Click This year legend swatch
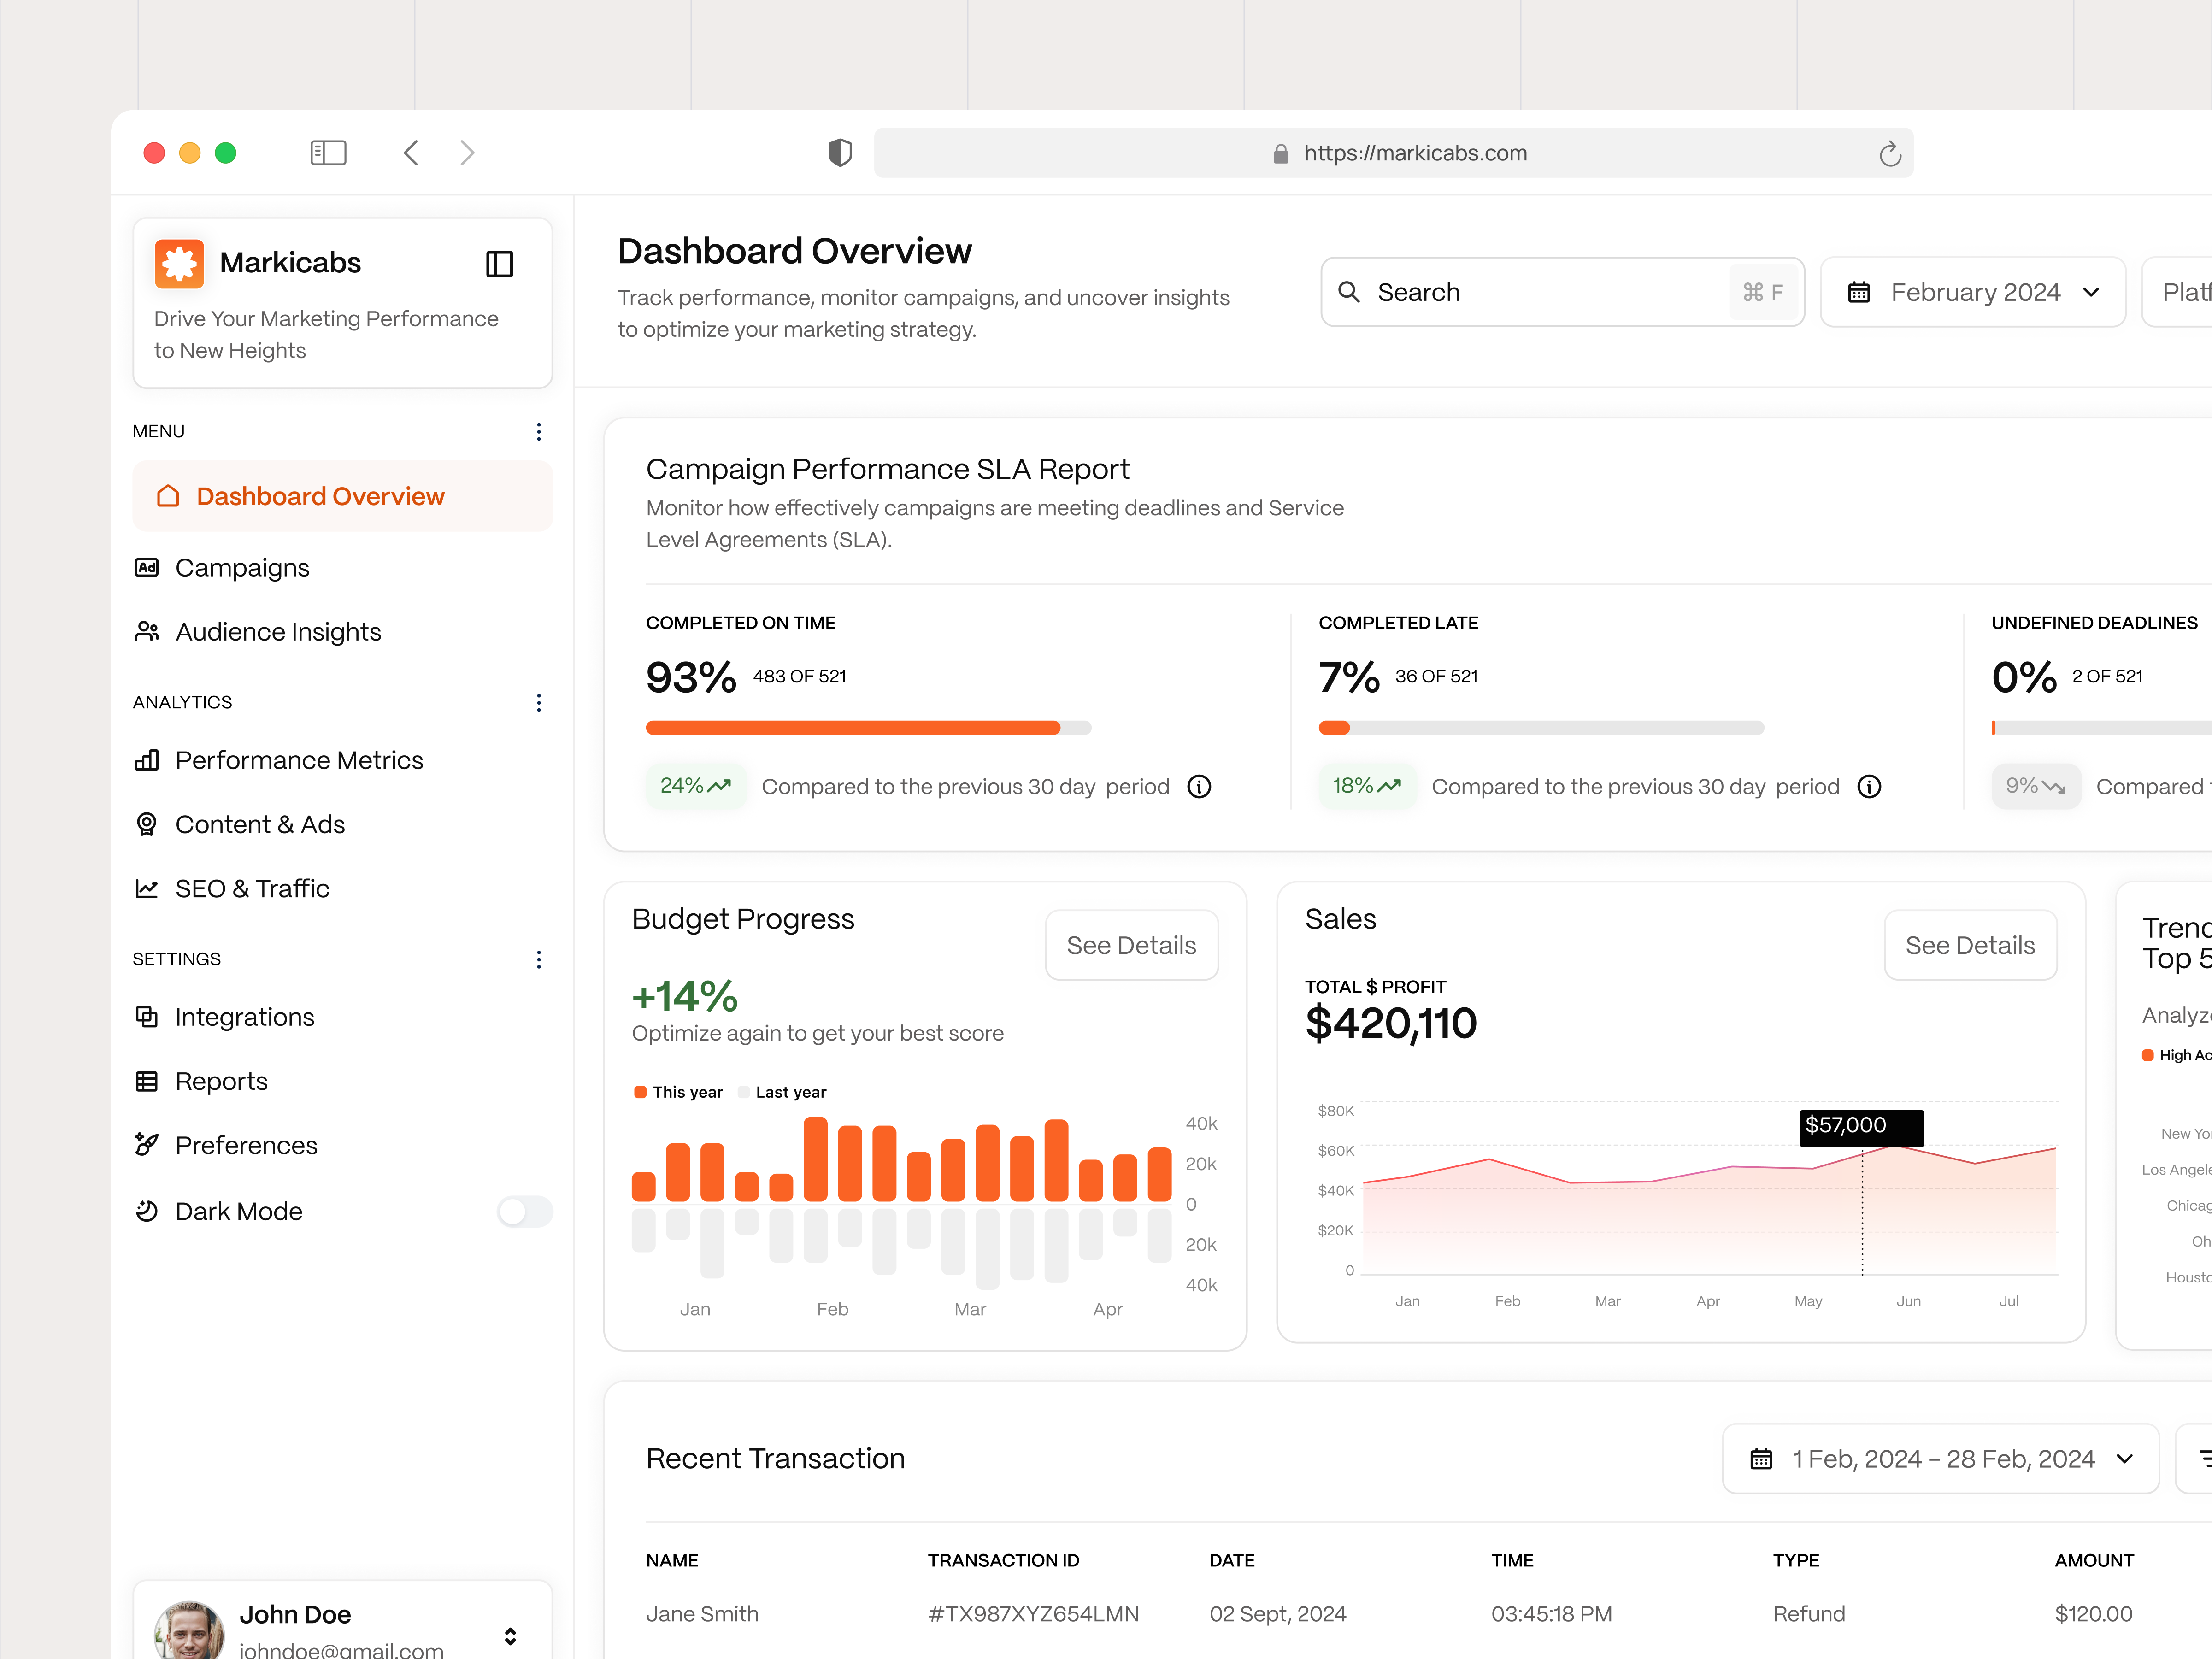The width and height of the screenshot is (2212, 1659). click(x=640, y=1092)
